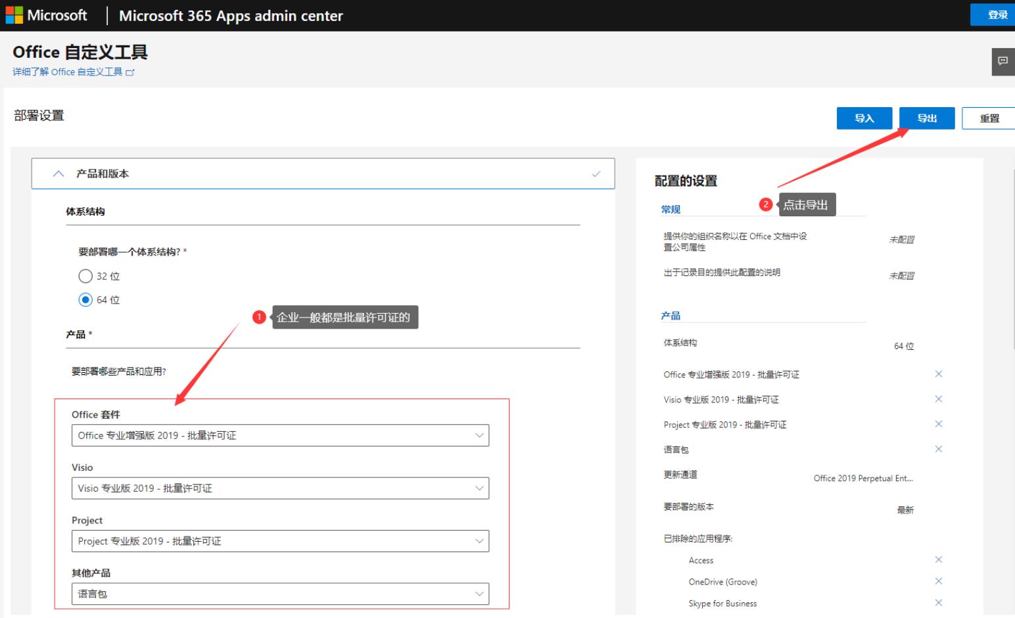
Task: Open the Project product dropdown
Action: (280, 541)
